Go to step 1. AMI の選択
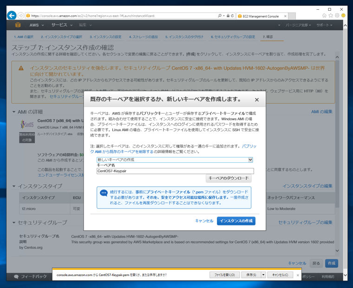 pyautogui.click(x=24, y=37)
